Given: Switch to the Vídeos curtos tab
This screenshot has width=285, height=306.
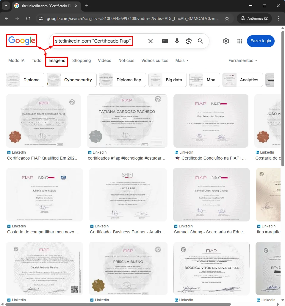Looking at the screenshot, I should [155, 60].
